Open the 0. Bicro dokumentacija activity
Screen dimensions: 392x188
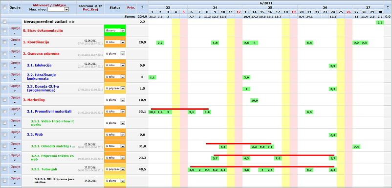tap(43, 30)
